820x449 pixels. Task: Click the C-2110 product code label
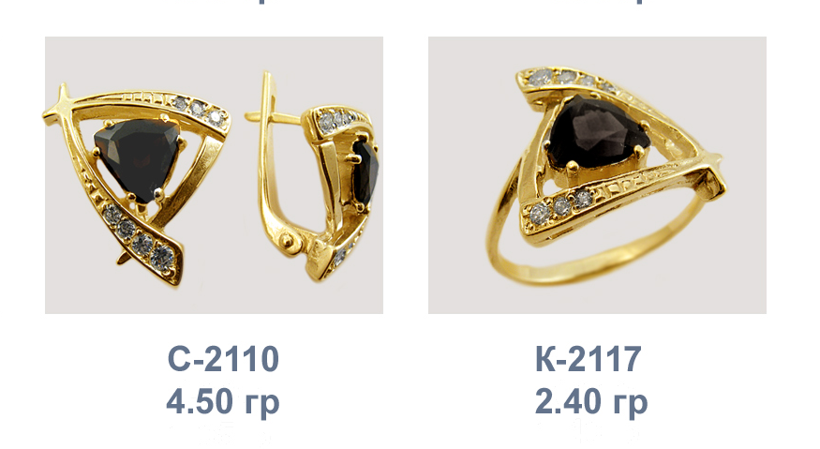(x=223, y=359)
